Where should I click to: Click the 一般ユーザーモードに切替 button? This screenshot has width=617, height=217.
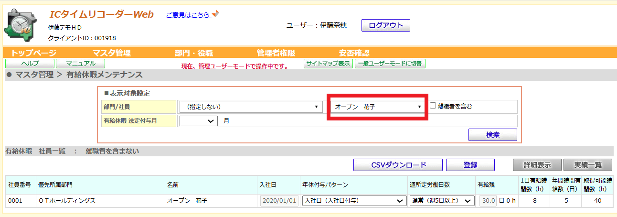390,64
